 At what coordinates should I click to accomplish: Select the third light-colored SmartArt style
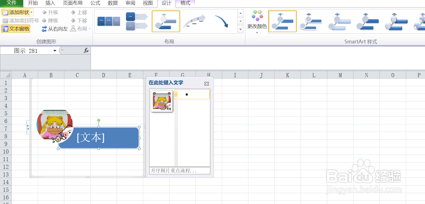click(x=339, y=21)
